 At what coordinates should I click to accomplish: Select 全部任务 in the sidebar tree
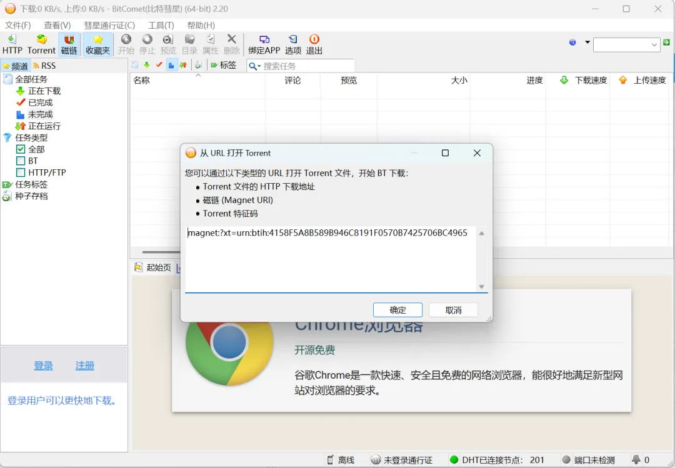pos(31,79)
